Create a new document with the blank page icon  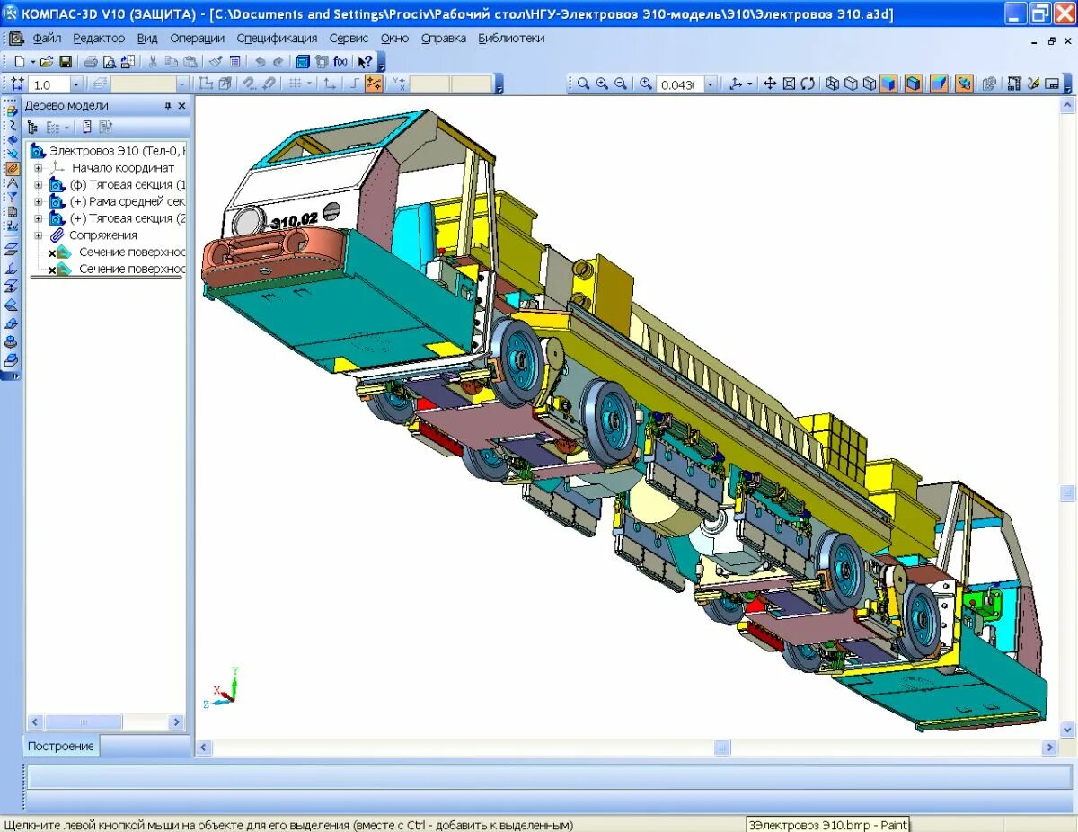click(20, 62)
